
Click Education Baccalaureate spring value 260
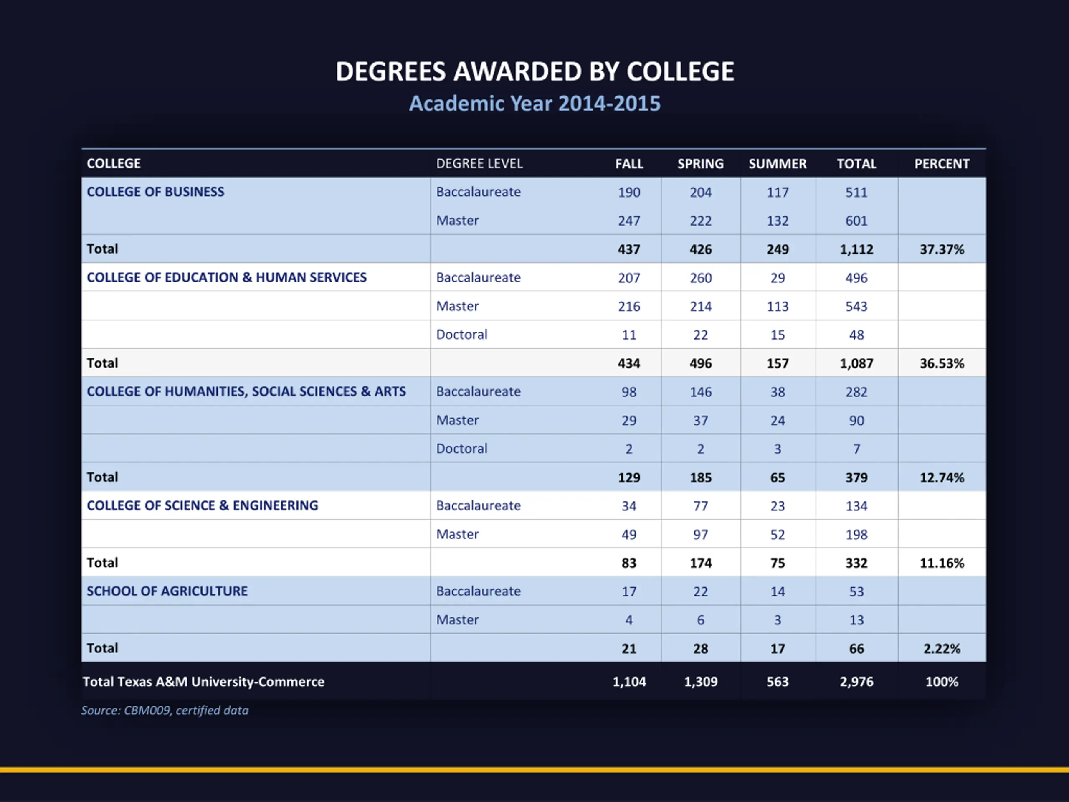(700, 278)
